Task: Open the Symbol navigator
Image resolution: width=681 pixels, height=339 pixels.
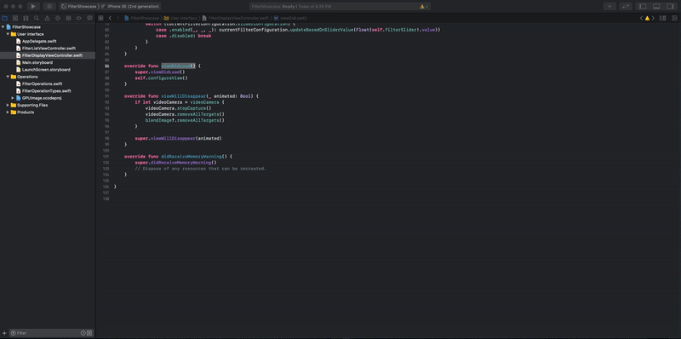Action: click(26, 18)
